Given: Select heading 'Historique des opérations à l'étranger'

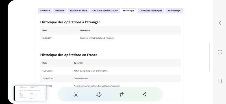Looking at the screenshot, I should tap(70, 22).
